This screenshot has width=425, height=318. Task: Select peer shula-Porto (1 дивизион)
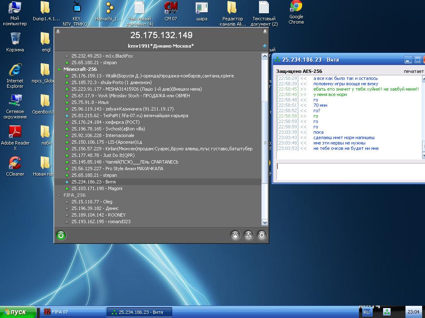[x=111, y=82]
